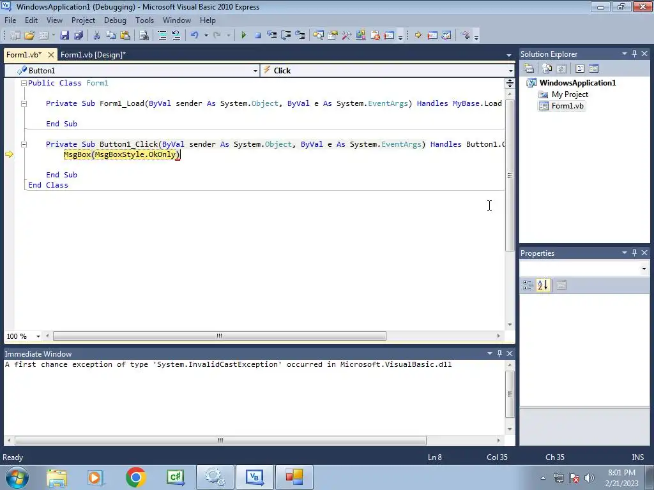Click the Step Out icon

[x=300, y=36]
